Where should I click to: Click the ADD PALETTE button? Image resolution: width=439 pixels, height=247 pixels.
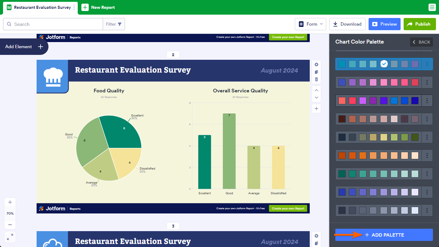click(384, 235)
